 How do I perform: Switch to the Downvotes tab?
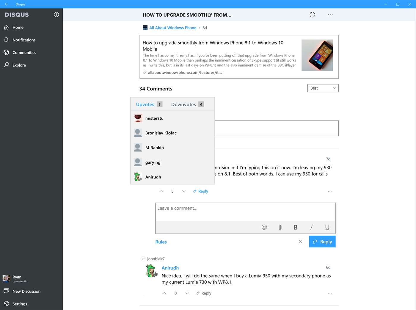click(x=187, y=104)
